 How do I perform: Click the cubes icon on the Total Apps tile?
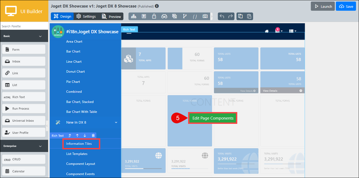pos(128,59)
